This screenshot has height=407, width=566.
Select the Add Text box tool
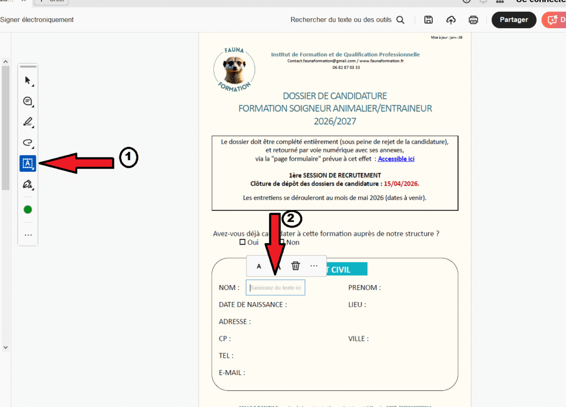pos(28,163)
